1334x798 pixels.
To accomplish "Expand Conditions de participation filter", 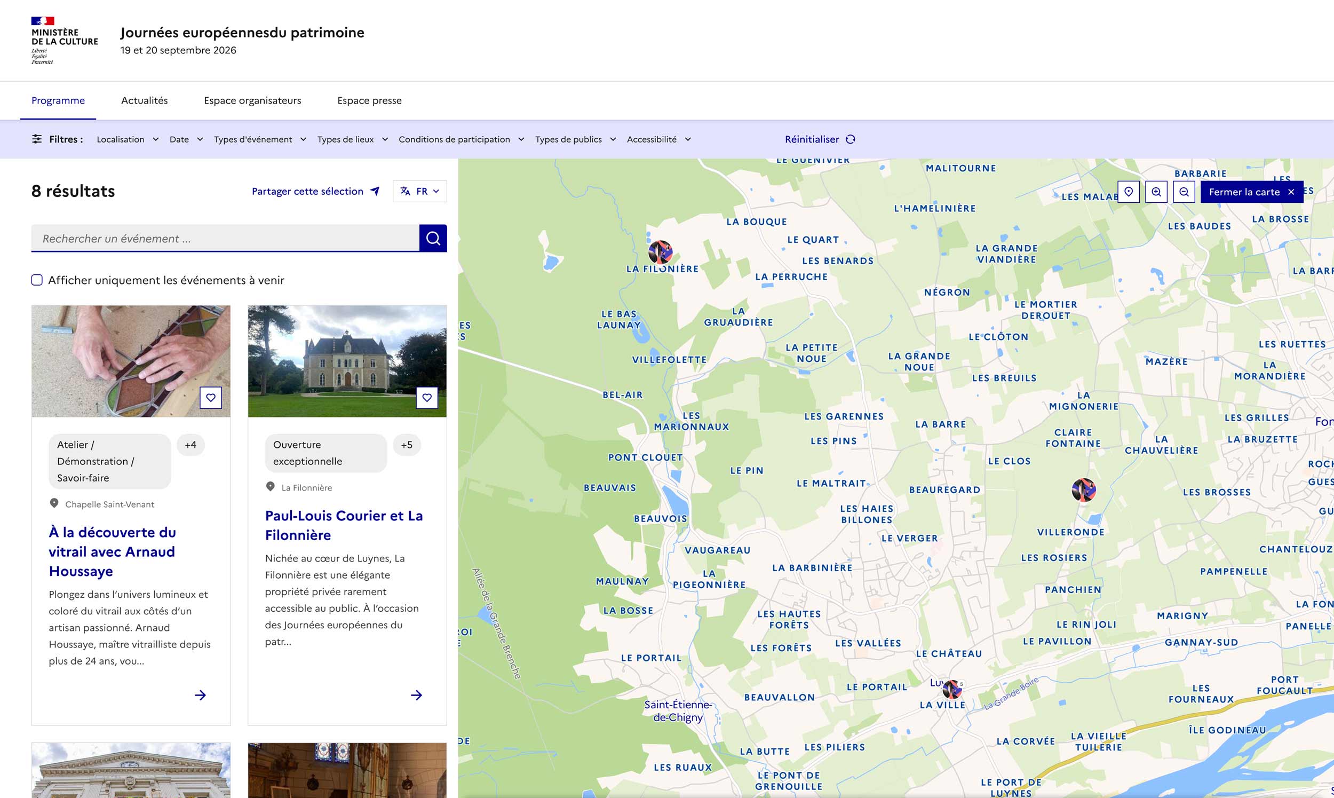I will [461, 139].
